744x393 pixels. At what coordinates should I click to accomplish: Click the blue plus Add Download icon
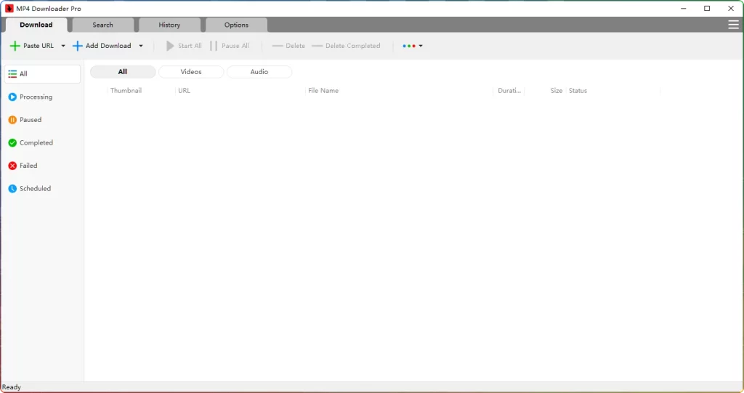click(77, 46)
